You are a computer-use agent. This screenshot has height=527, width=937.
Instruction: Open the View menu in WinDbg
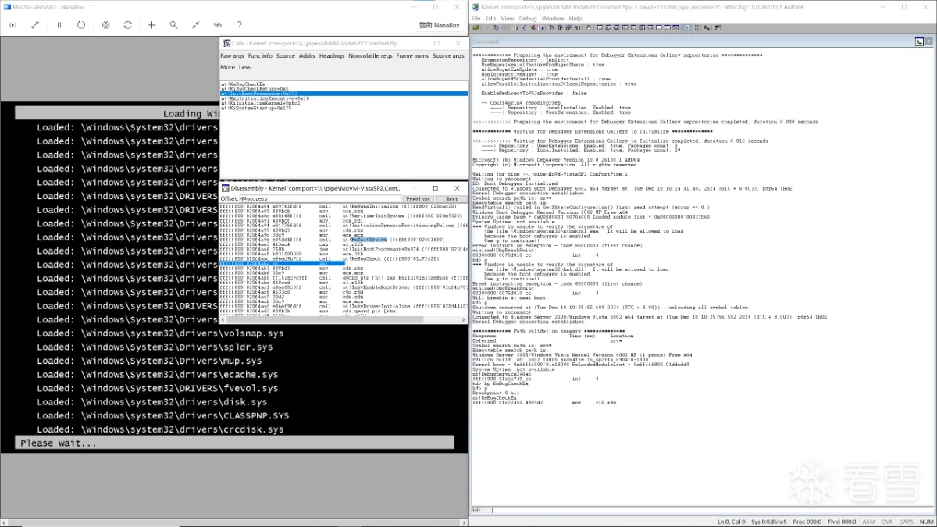coord(507,18)
